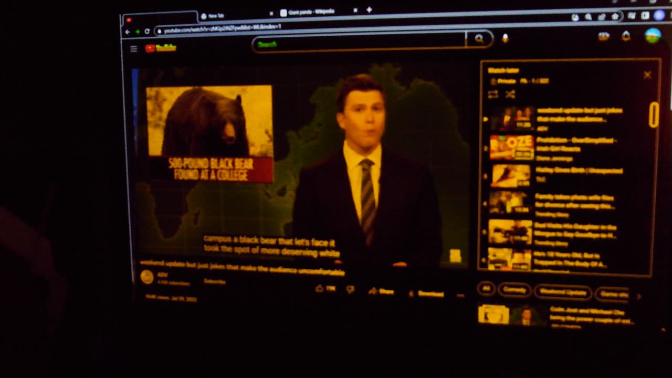Show more chips with right arrow
The image size is (672, 378).
pos(639,296)
